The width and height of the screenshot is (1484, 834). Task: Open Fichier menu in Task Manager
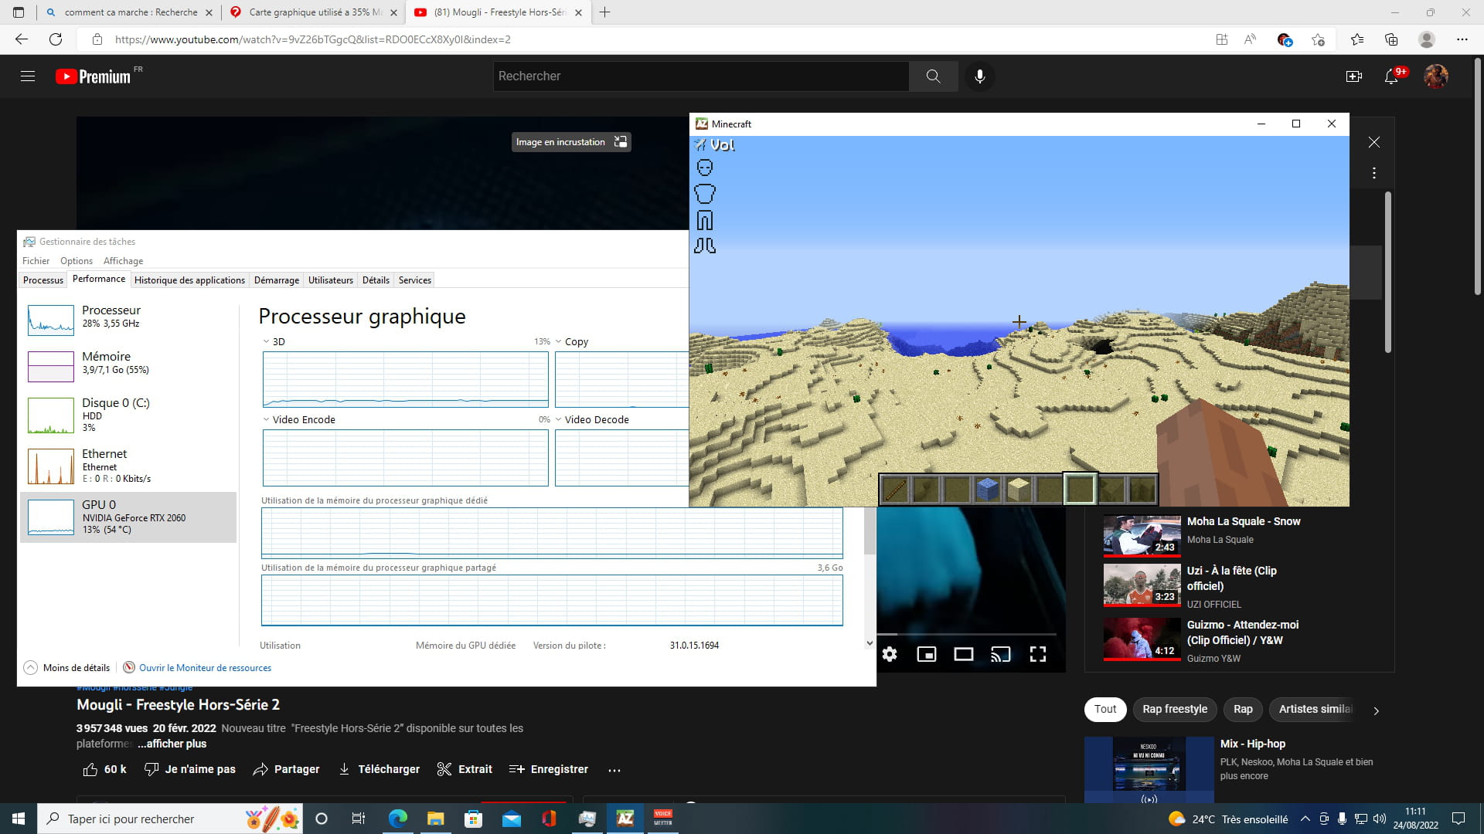point(36,261)
